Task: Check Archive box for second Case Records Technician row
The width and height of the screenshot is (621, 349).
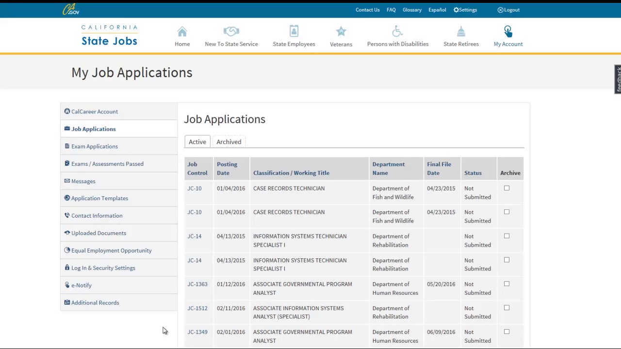Action: tap(507, 212)
